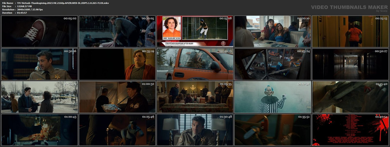Viewport: 390px width, 147px height.
Task: Select the clown thumbnail at 01:10:38
Action: 273,97
